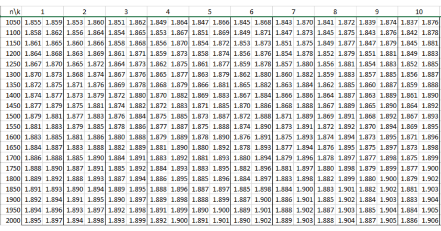441x231 pixels.
Task: Select the column header labeled 7
Action: (x=294, y=12)
